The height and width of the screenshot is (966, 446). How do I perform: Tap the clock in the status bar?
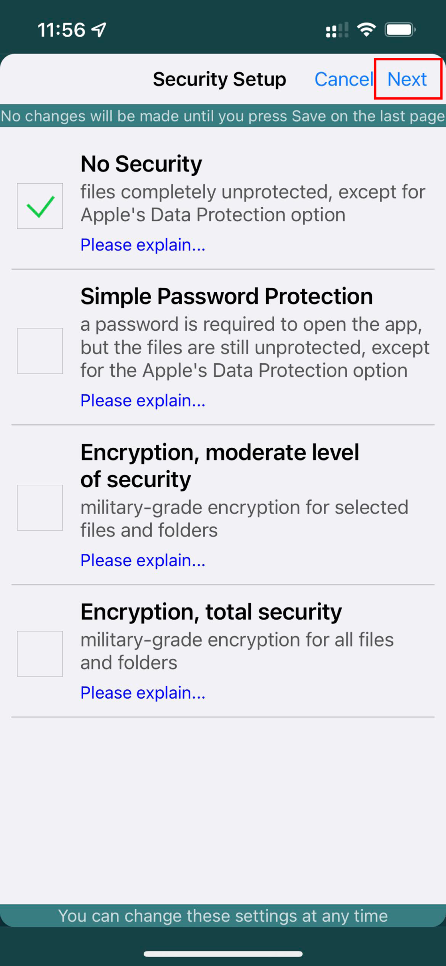pos(63,29)
